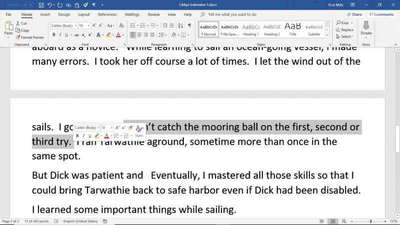
Task: Start Dictate microphone tool
Action: tap(366, 28)
